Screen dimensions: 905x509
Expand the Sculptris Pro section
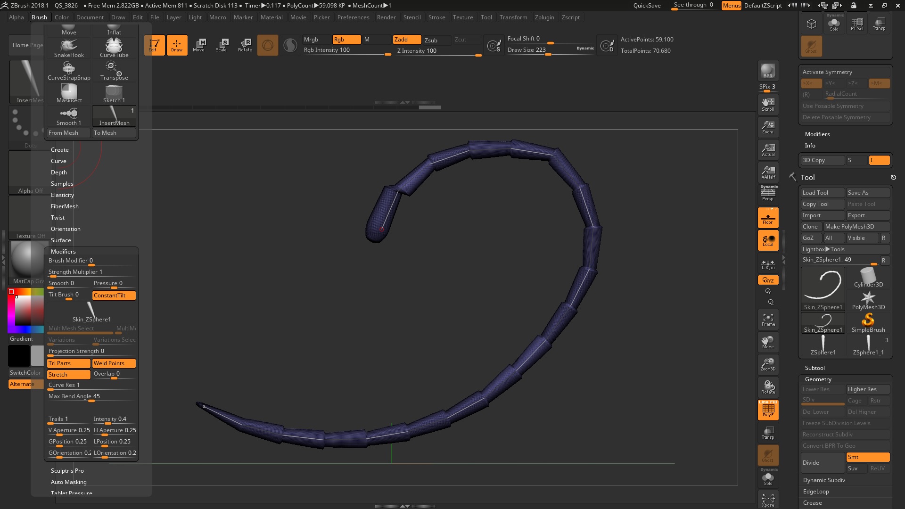[x=67, y=471]
